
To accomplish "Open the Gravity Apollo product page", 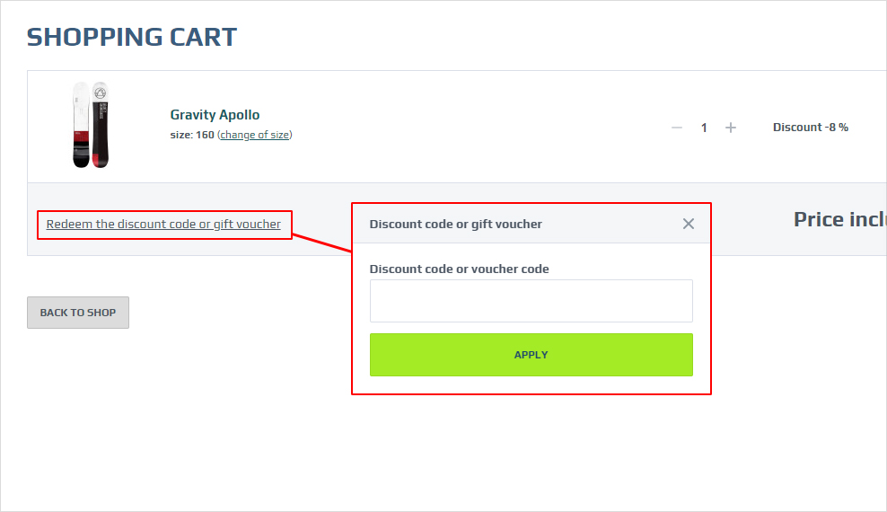I will pyautogui.click(x=215, y=115).
